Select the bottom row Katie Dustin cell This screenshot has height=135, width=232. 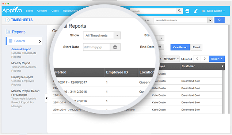pyautogui.click(x=159, y=110)
